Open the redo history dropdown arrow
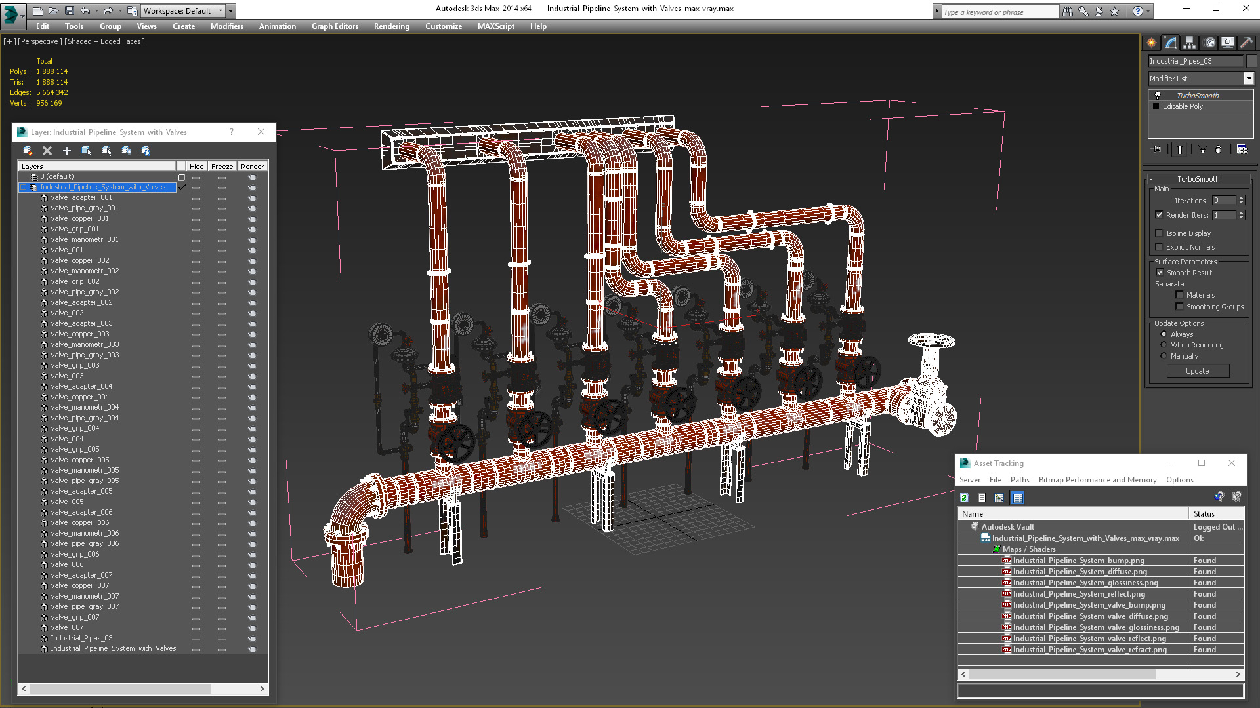The image size is (1260, 708). click(x=119, y=11)
